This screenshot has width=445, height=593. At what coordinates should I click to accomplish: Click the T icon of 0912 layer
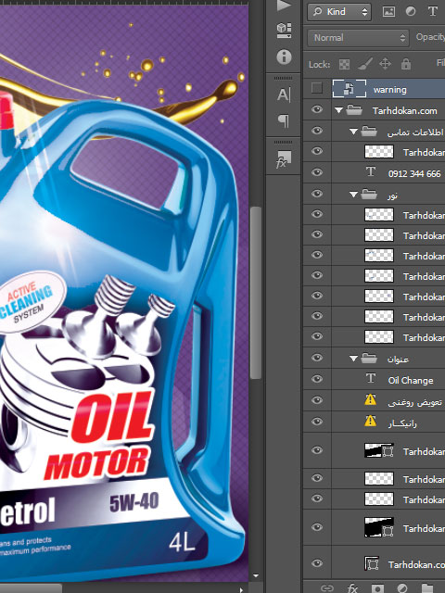(x=371, y=172)
